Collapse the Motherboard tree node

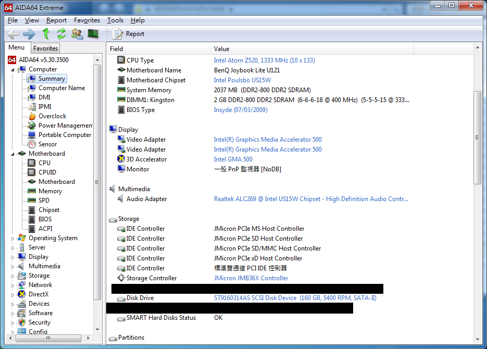[13, 154]
